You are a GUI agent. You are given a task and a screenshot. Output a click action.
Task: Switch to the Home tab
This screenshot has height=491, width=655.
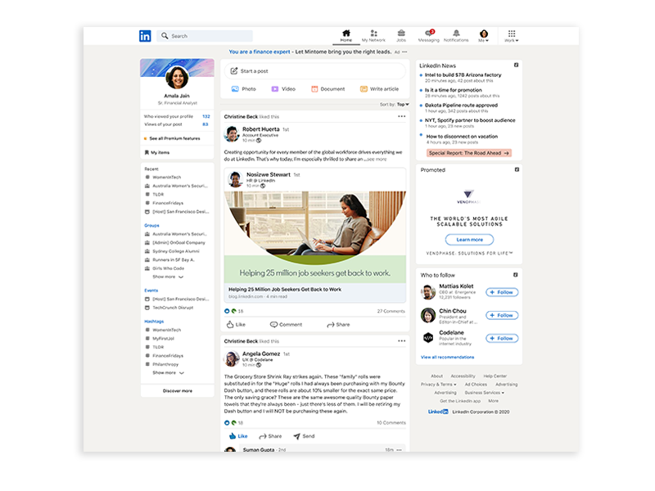[346, 33]
